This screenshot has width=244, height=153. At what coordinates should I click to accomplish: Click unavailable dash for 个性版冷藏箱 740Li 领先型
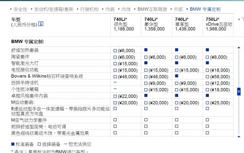[115, 89]
